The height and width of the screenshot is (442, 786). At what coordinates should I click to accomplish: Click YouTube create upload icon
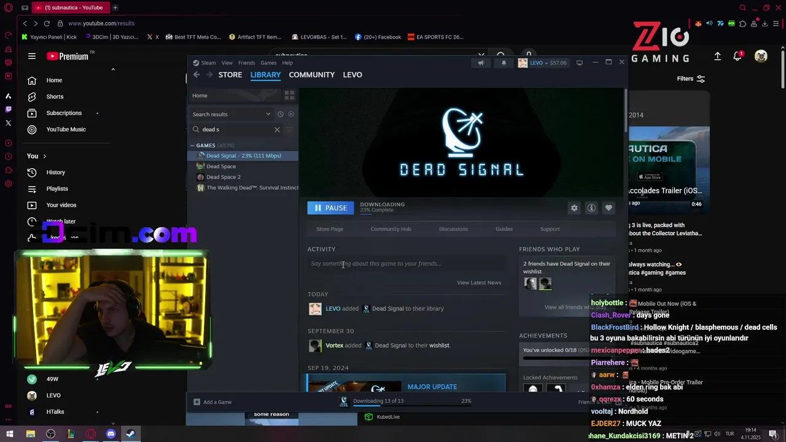pyautogui.click(x=717, y=56)
